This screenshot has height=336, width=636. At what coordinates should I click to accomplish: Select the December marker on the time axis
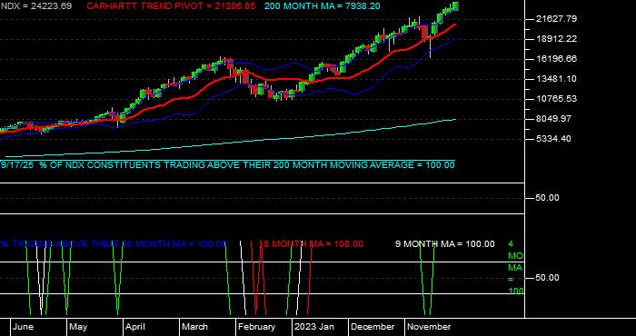pyautogui.click(x=373, y=327)
